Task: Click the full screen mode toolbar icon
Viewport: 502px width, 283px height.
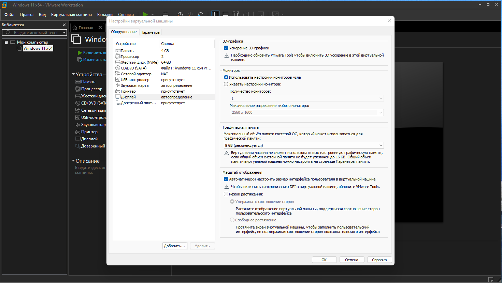Action: pyautogui.click(x=236, y=14)
